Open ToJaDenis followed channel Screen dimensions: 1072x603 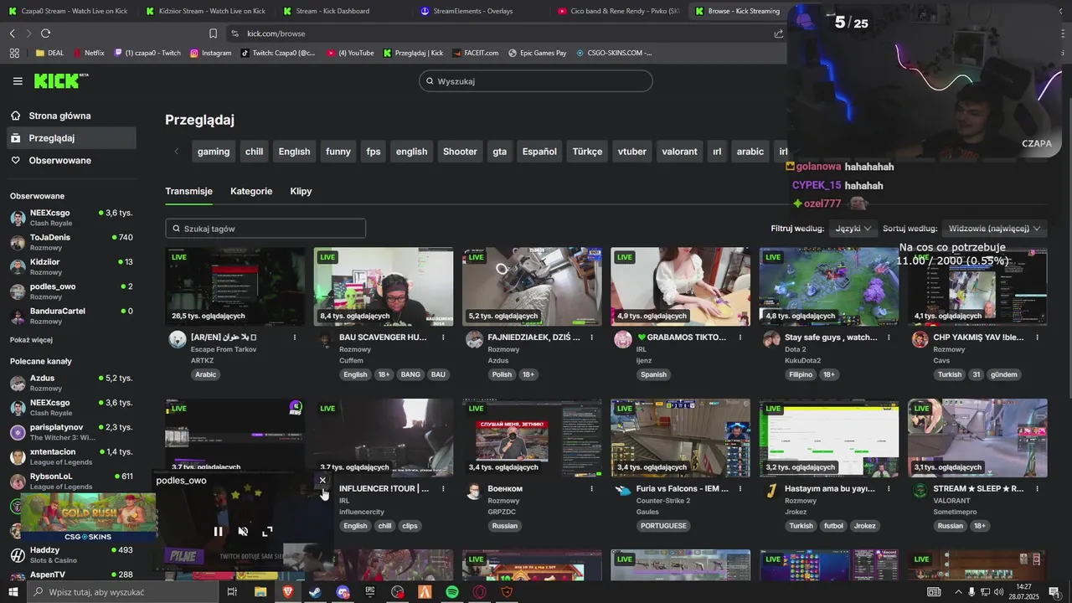pos(71,242)
